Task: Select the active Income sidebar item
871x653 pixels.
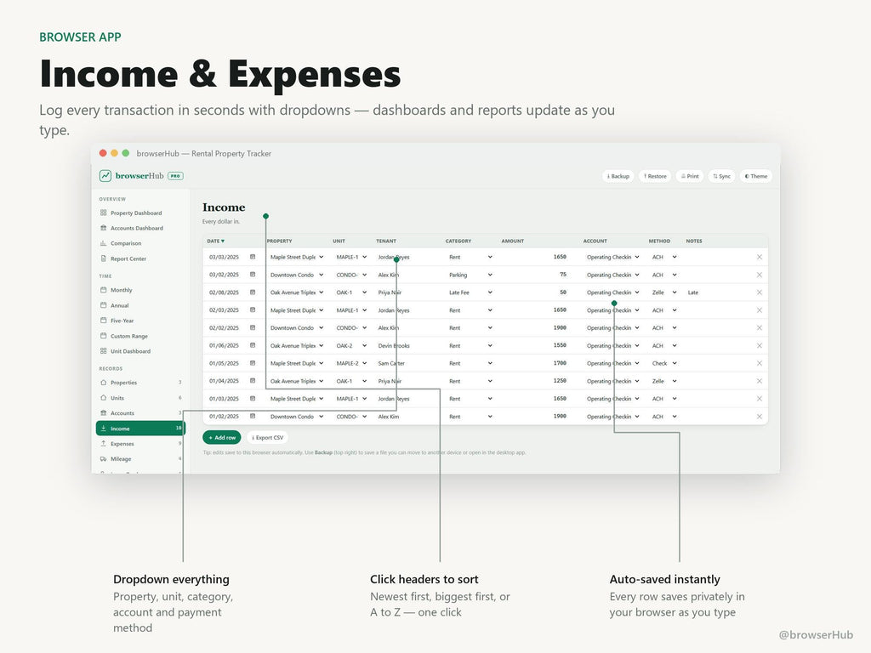Action: coord(140,429)
